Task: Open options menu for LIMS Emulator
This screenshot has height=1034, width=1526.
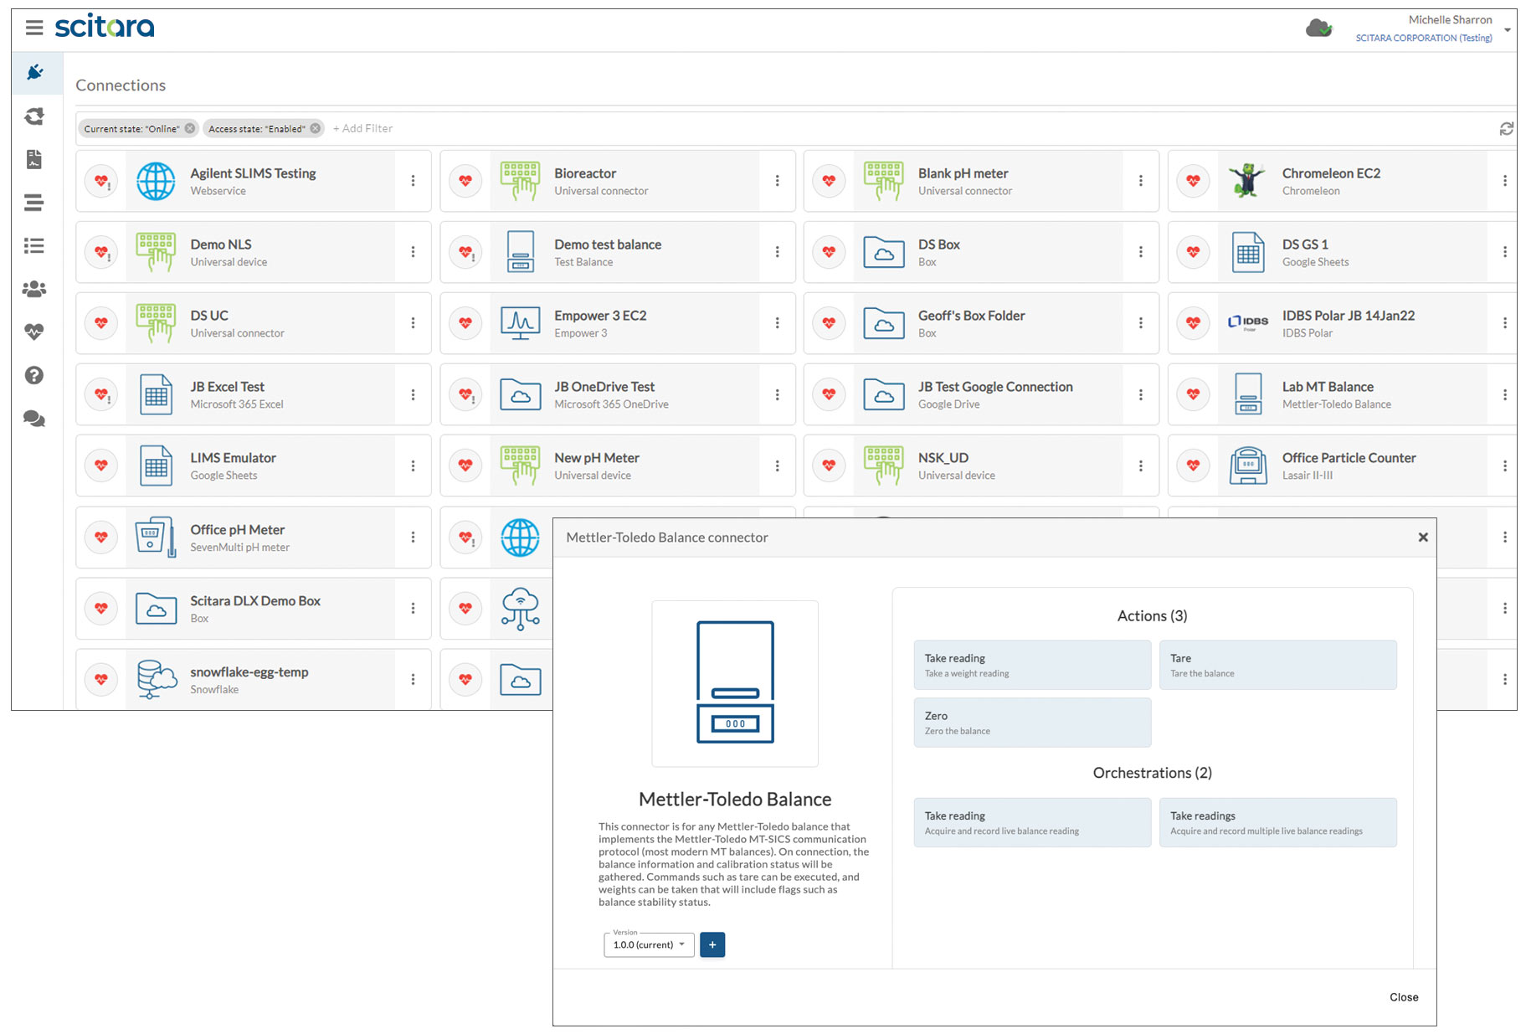Action: pos(413,466)
